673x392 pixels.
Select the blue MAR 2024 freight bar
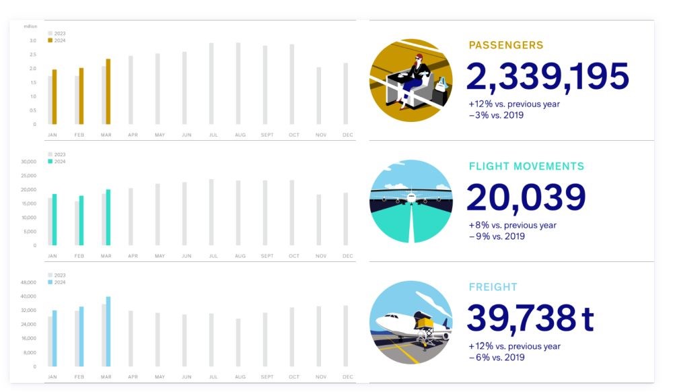[108, 331]
